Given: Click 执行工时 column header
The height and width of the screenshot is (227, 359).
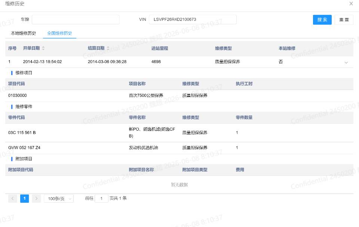Looking at the screenshot, I should (x=244, y=84).
